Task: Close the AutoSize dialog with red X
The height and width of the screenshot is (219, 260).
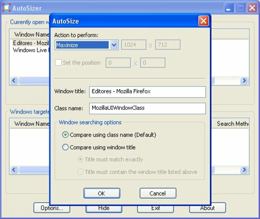Action: click(x=203, y=21)
